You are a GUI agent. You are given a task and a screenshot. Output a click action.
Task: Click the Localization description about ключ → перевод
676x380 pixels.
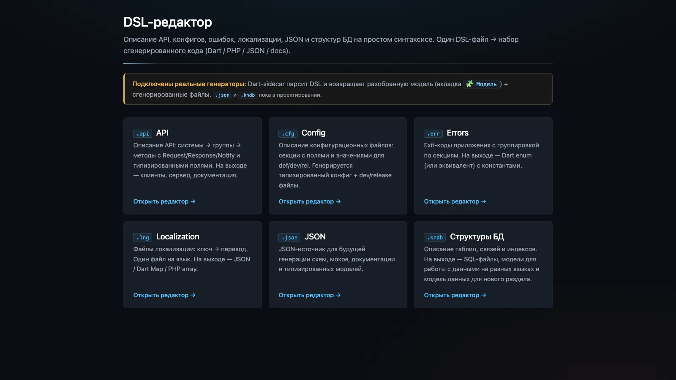[192, 259]
